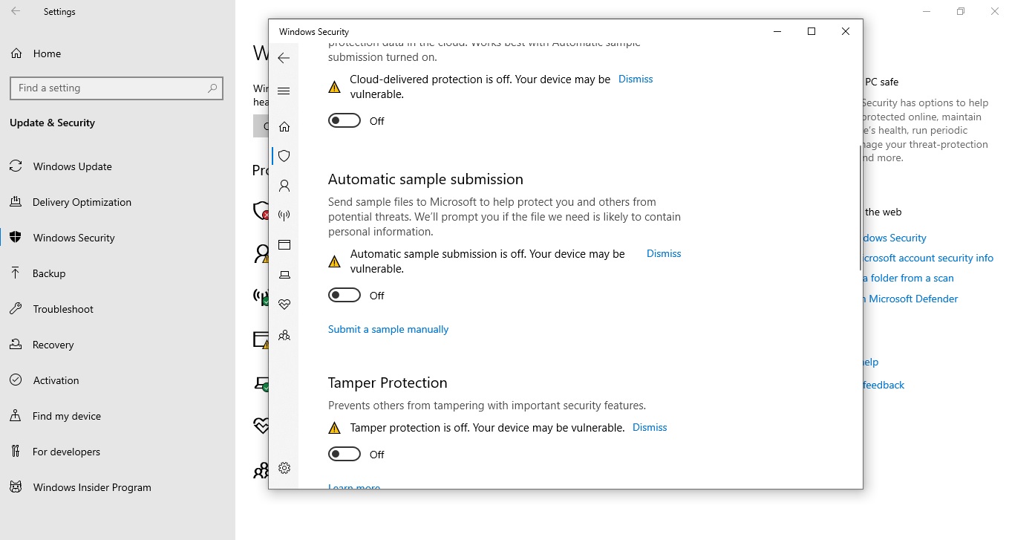Turn on Cloud-delivered protection toggle
Image resolution: width=1009 pixels, height=540 pixels.
[345, 121]
